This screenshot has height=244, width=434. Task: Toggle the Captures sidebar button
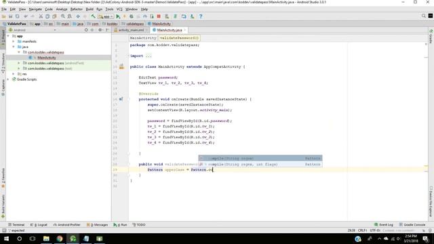(x=3, y=87)
